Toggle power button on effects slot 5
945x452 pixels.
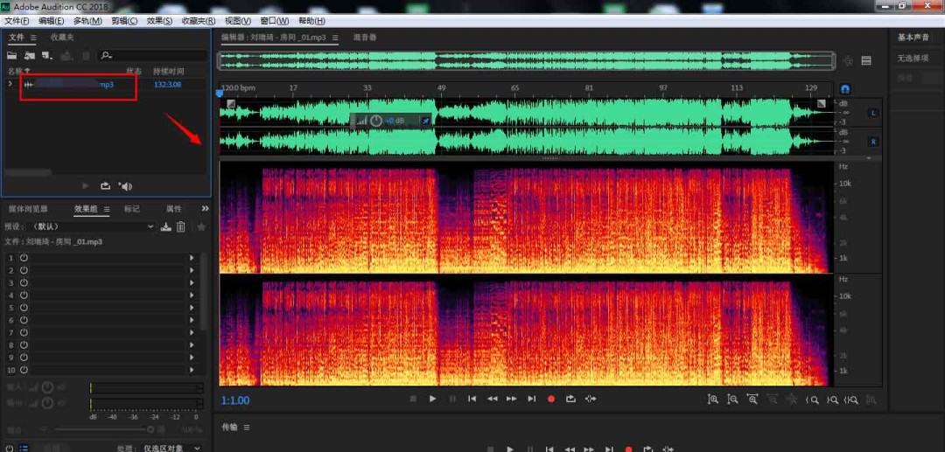[x=24, y=308]
